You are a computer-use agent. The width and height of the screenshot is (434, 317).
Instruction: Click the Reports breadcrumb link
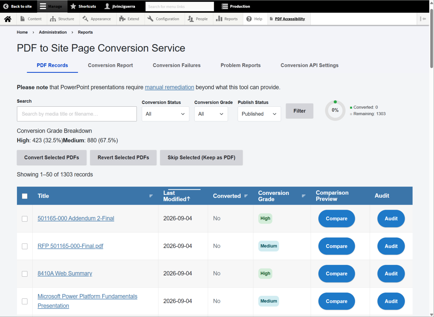coord(85,32)
